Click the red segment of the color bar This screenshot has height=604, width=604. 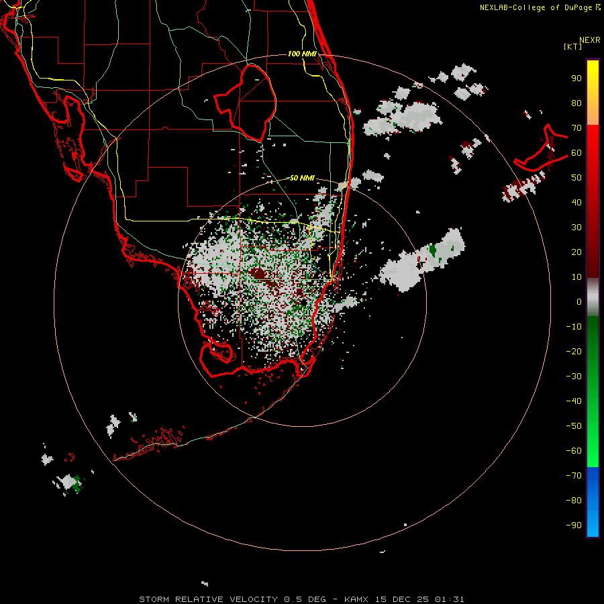[x=593, y=201]
